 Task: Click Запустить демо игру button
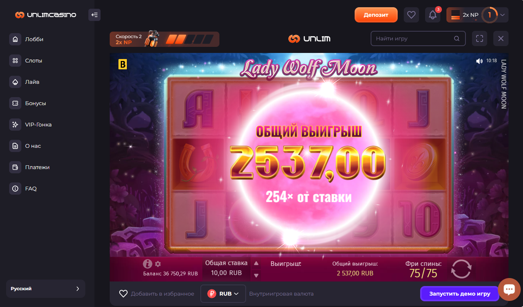tap(460, 294)
